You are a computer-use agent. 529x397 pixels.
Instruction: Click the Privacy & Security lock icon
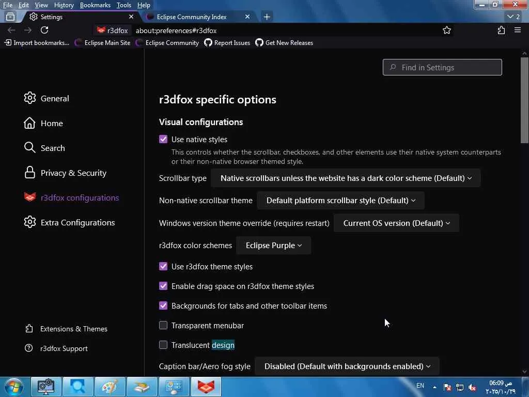point(29,172)
